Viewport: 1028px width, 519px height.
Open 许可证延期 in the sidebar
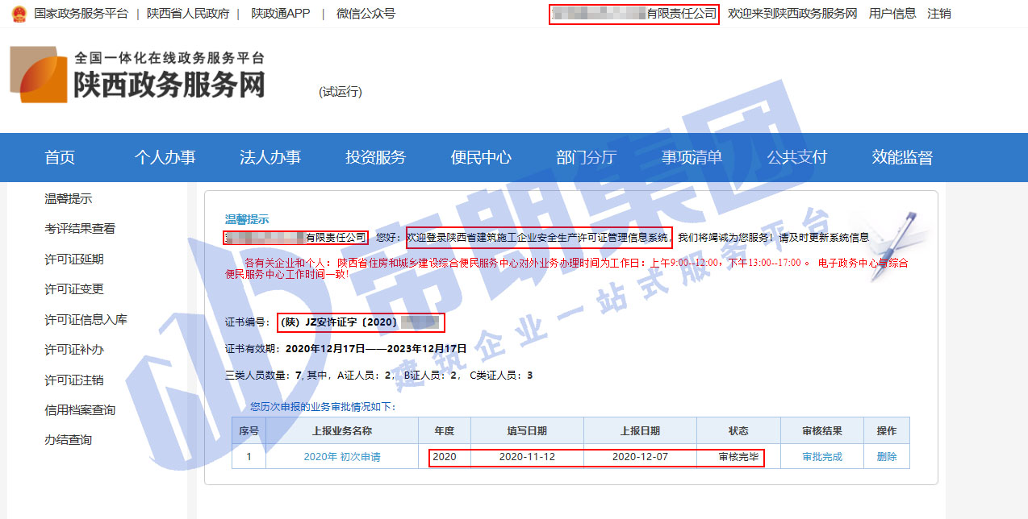(74, 259)
